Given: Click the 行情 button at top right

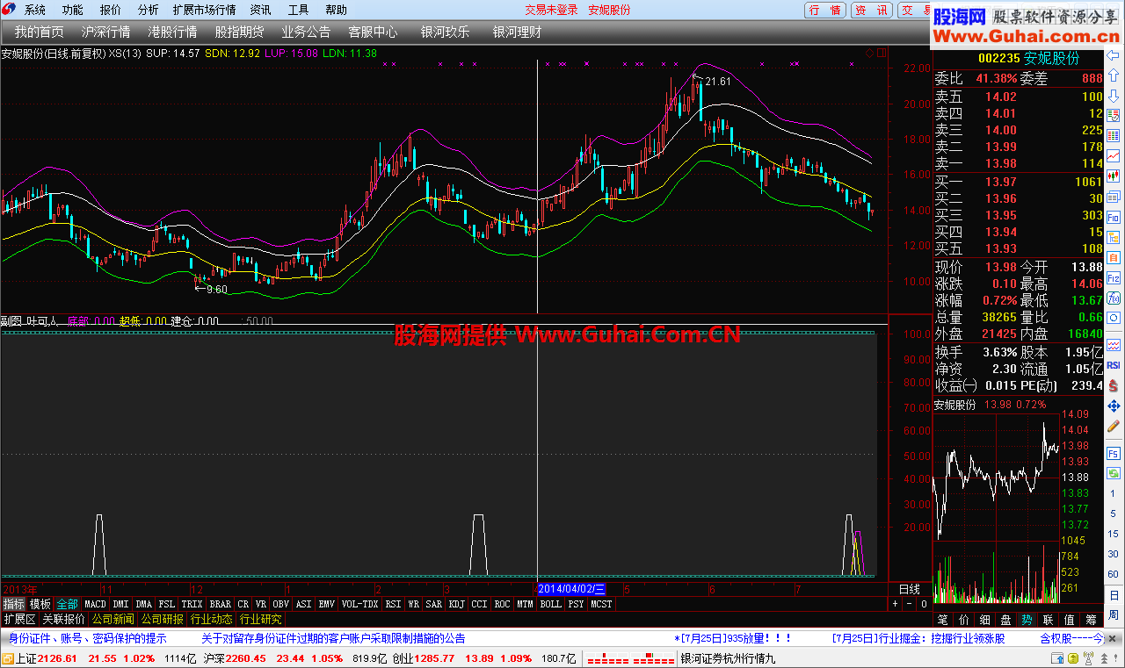Looking at the screenshot, I should 826,10.
